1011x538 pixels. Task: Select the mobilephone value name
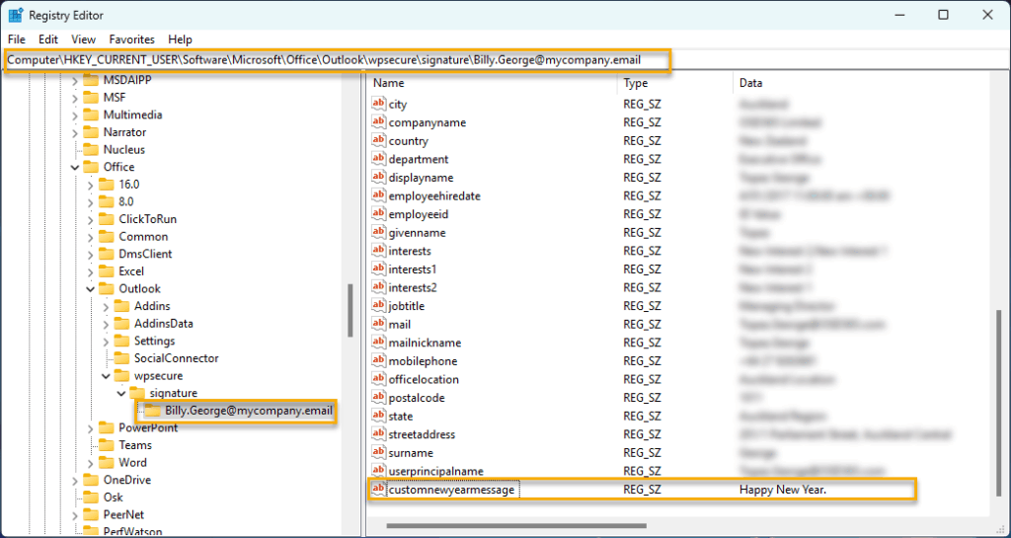click(423, 361)
